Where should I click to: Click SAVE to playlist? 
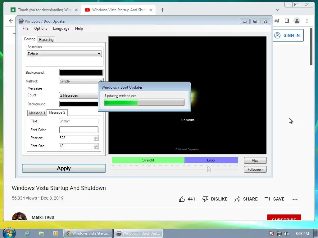click(x=275, y=199)
